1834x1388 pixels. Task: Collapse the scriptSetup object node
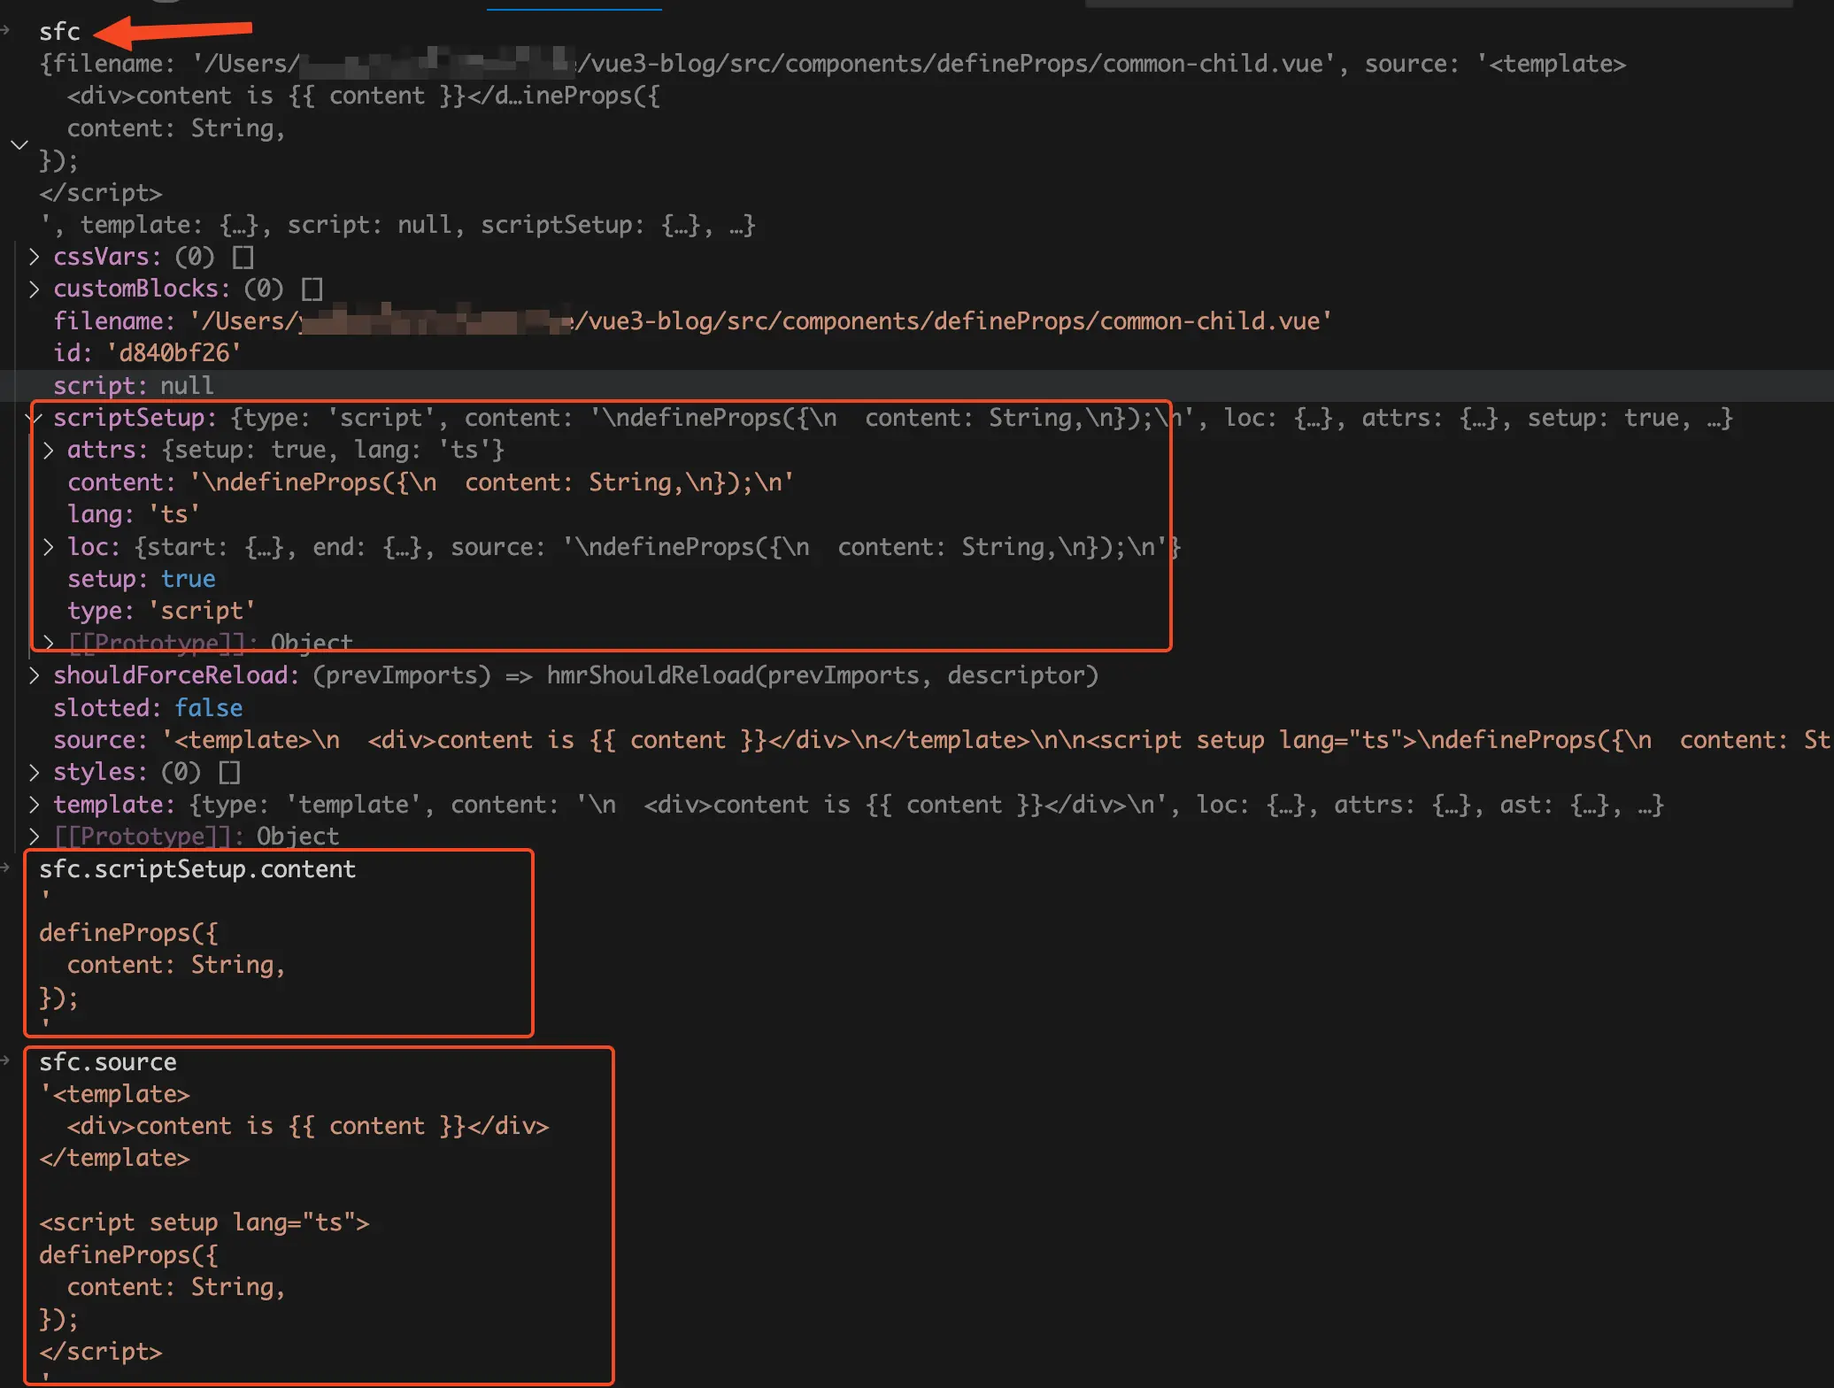pos(35,418)
